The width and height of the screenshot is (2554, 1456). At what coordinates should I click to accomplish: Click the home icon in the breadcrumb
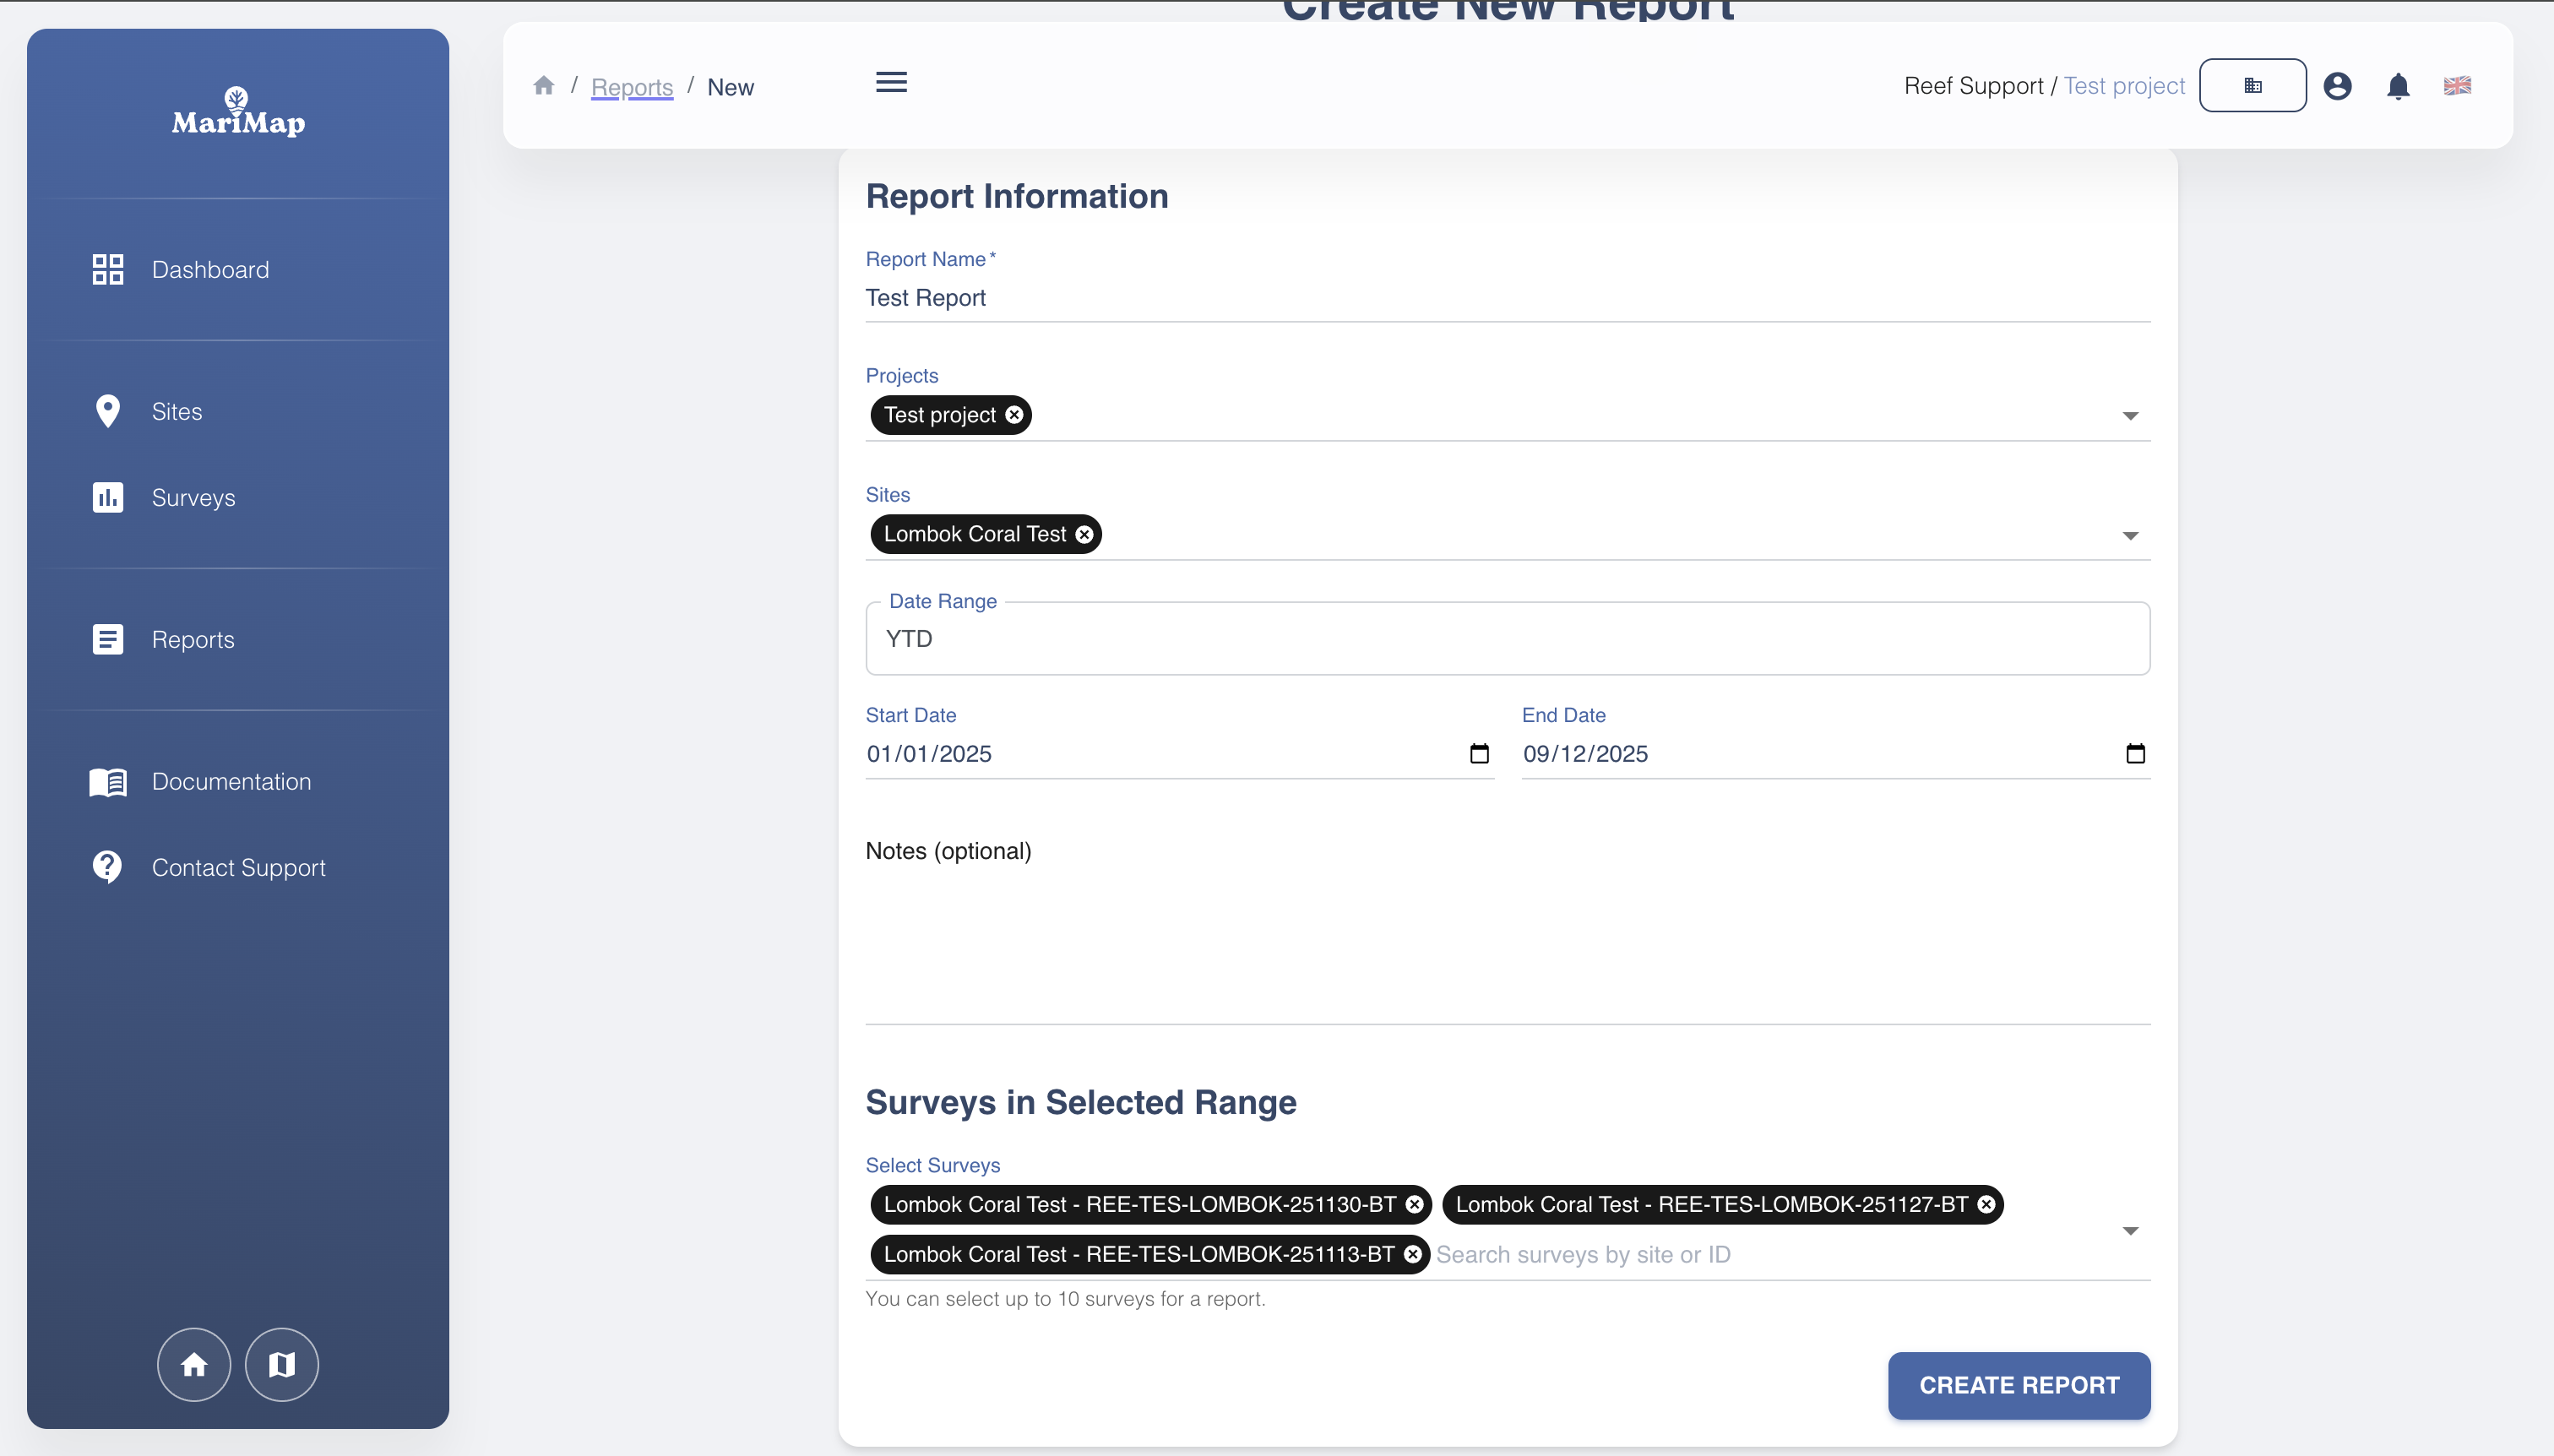(x=546, y=86)
